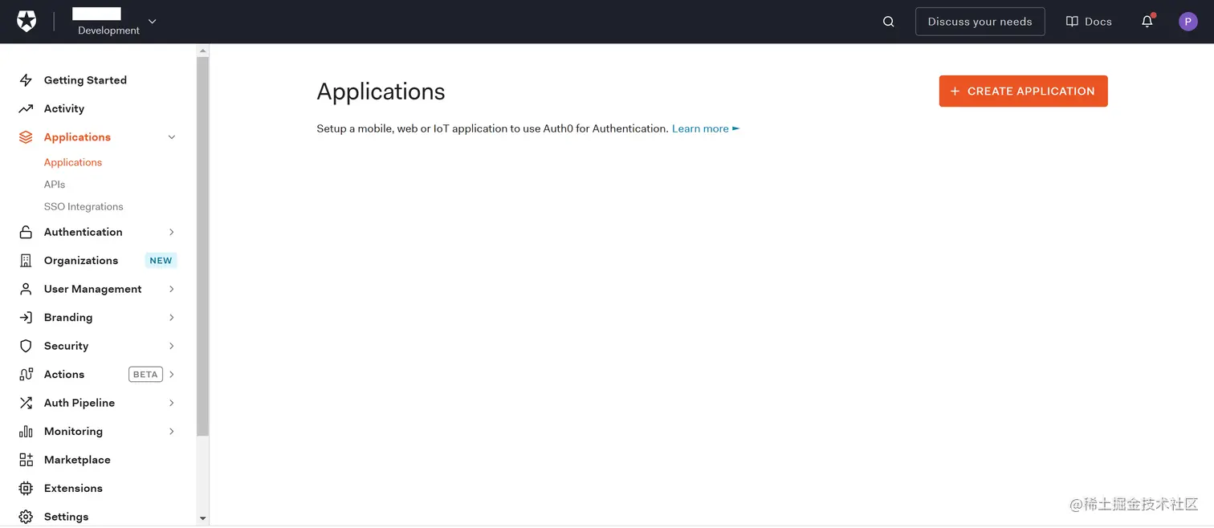Click the Create Application button
1214x528 pixels.
click(1023, 91)
